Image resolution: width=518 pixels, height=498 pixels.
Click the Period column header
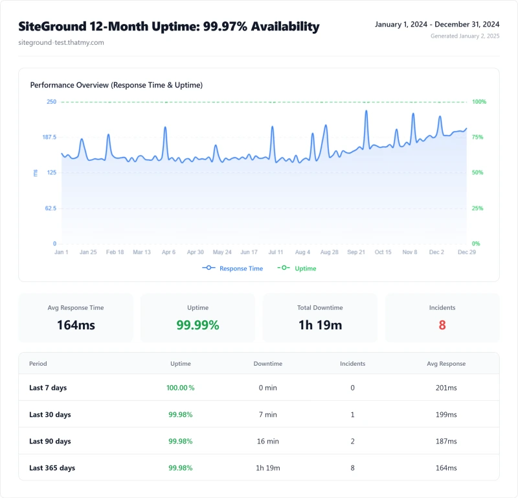38,363
